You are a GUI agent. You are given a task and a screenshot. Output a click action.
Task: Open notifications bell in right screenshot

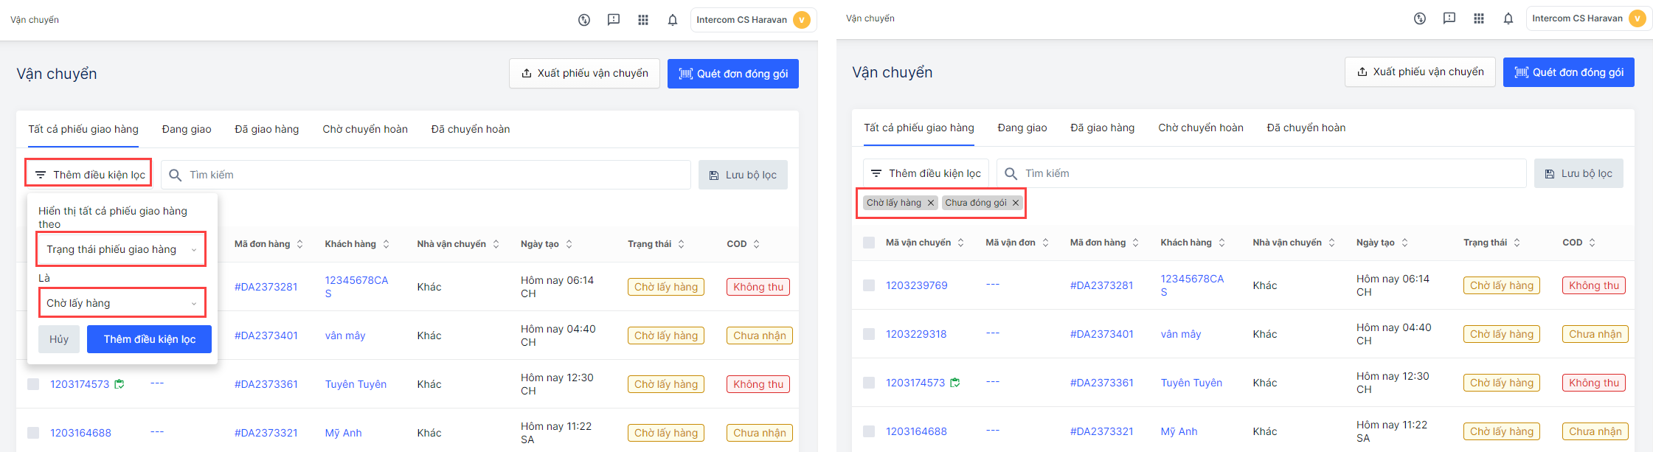coord(1508,18)
